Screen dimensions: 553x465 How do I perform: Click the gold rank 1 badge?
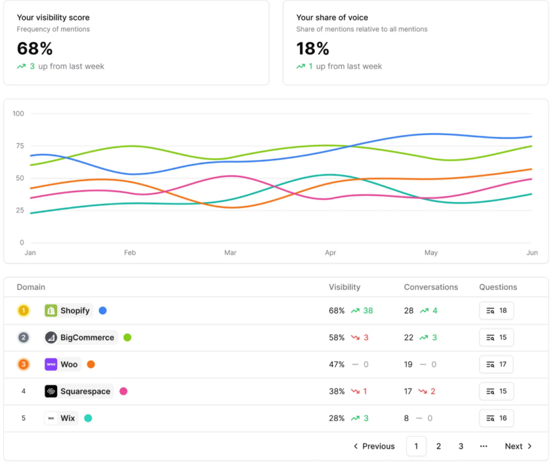(x=23, y=311)
